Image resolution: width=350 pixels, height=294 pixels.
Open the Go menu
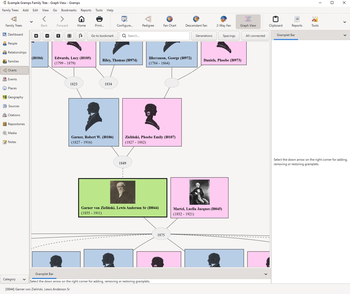click(55, 10)
